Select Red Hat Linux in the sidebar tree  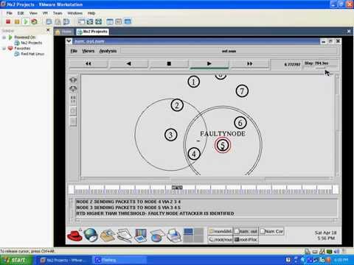coord(29,54)
